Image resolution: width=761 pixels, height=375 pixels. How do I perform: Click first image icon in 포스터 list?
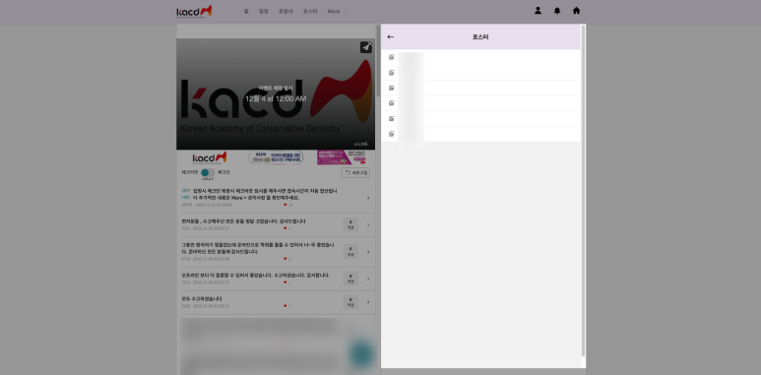[x=392, y=57]
